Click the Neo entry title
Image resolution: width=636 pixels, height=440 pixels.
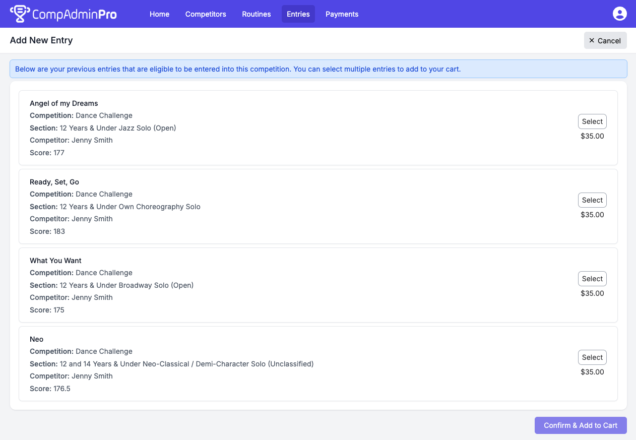pyautogui.click(x=37, y=339)
